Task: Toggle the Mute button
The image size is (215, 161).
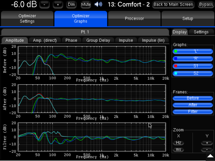Action: (x=86, y=5)
